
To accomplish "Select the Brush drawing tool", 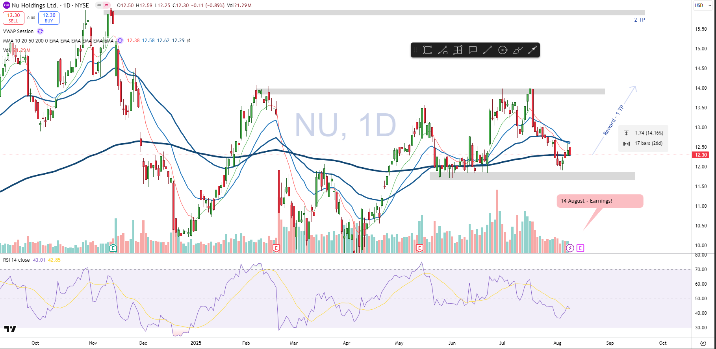I will pos(518,50).
